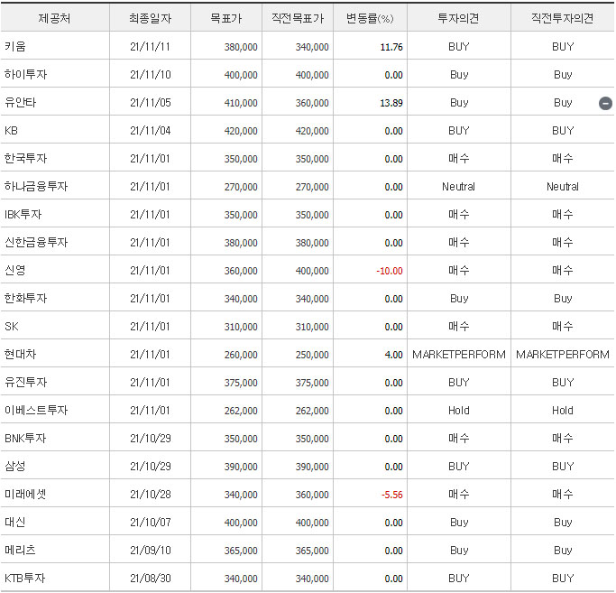Click the 목표가 column header

(x=225, y=18)
